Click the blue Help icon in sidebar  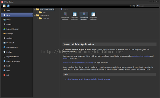point(4,70)
